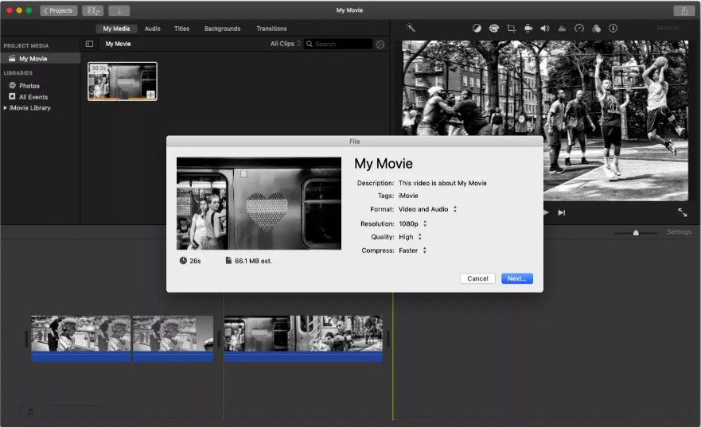Click the movie preview image in dialog
This screenshot has height=427, width=701.
pos(259,204)
